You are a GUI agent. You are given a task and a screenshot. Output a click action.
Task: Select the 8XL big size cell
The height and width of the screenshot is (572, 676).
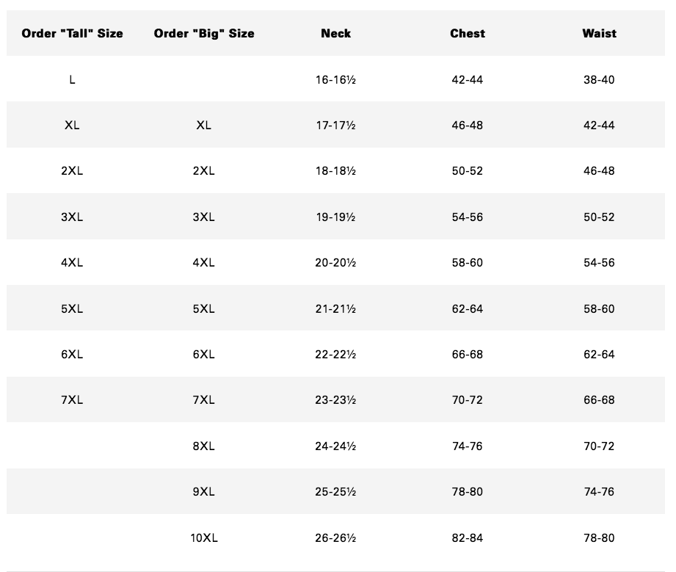tap(204, 446)
